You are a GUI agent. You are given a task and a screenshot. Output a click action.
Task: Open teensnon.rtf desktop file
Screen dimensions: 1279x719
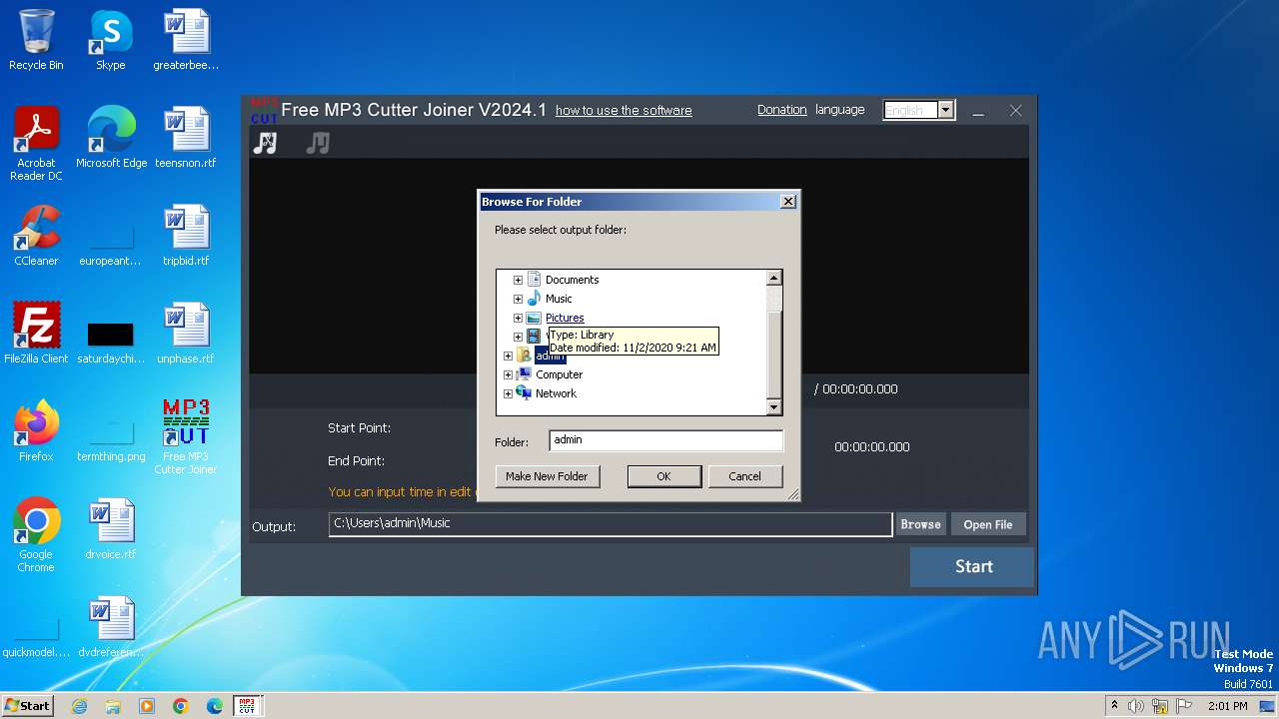pyautogui.click(x=186, y=139)
